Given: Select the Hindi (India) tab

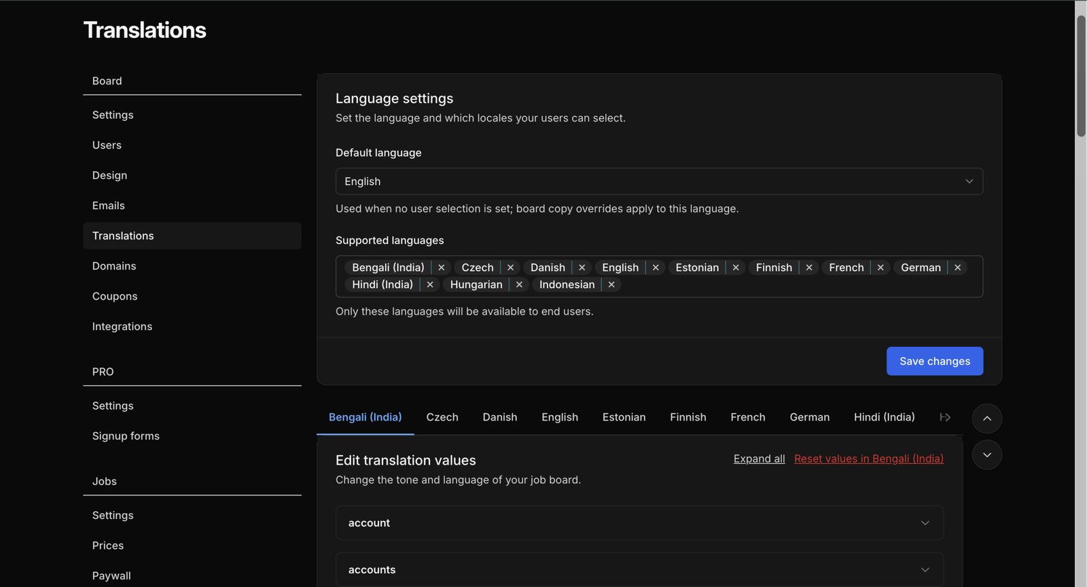Looking at the screenshot, I should [x=883, y=417].
